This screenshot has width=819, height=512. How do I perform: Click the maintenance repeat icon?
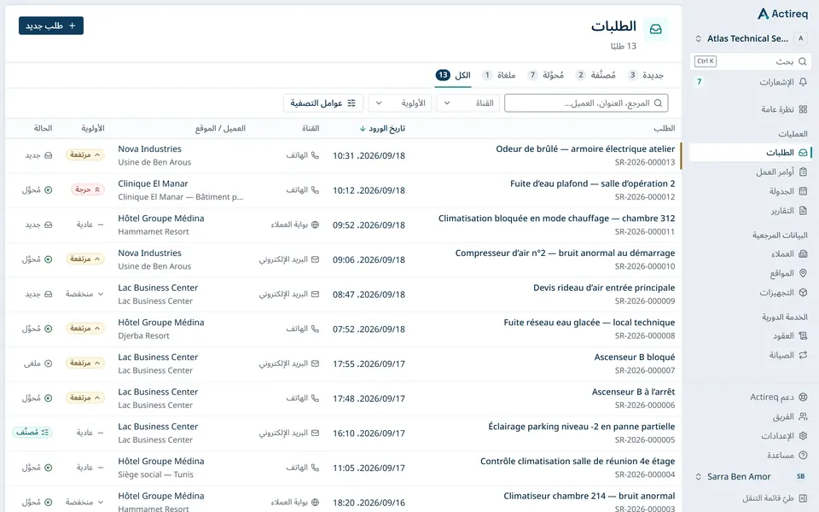(x=803, y=355)
